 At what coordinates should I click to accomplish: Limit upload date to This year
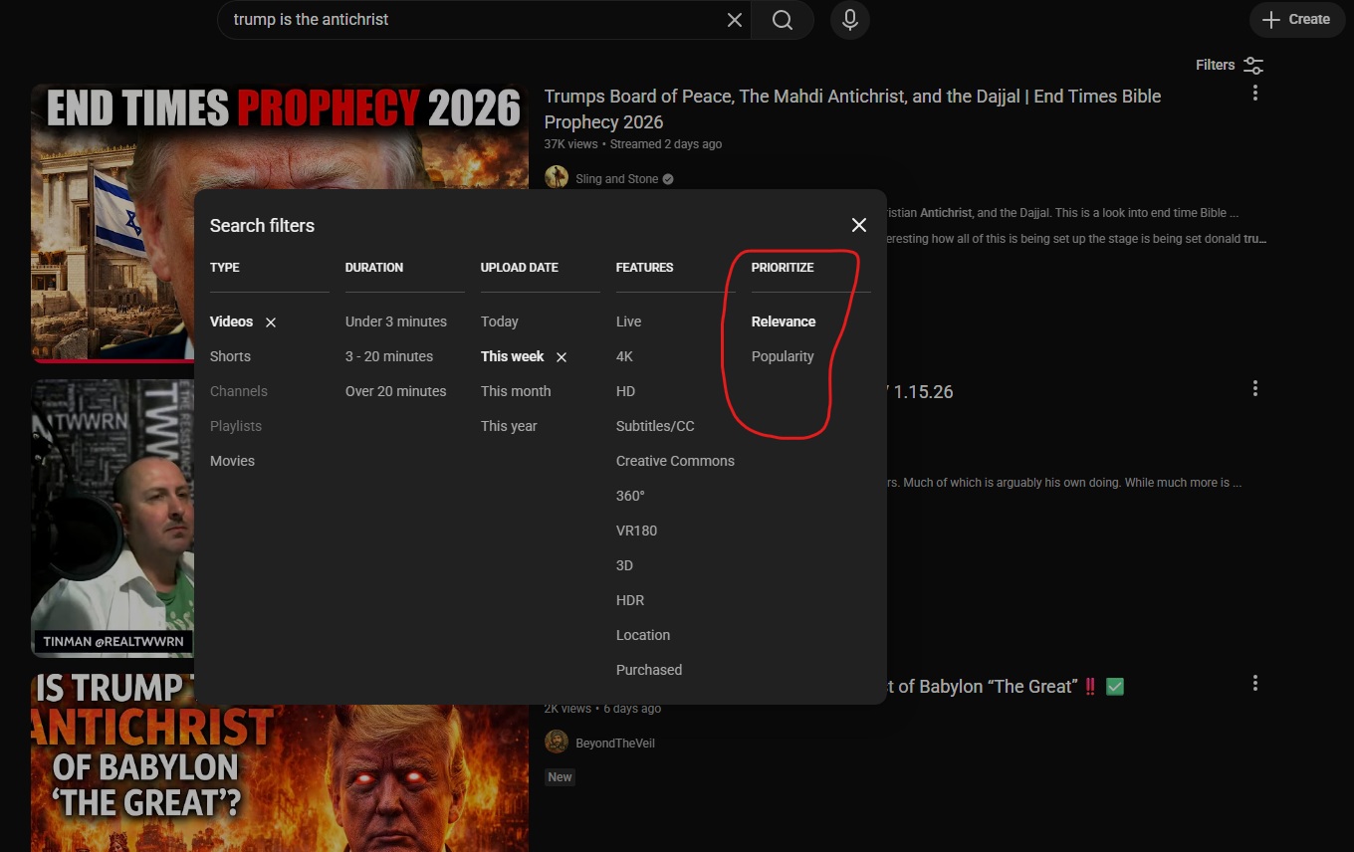pyautogui.click(x=509, y=426)
